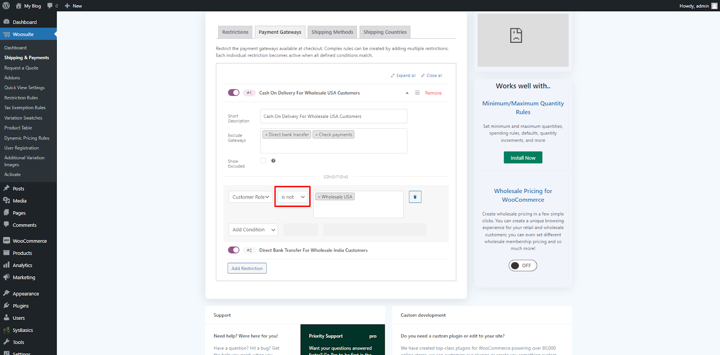Delete the Customer Role condition with trash icon
The width and height of the screenshot is (720, 355).
coord(415,197)
